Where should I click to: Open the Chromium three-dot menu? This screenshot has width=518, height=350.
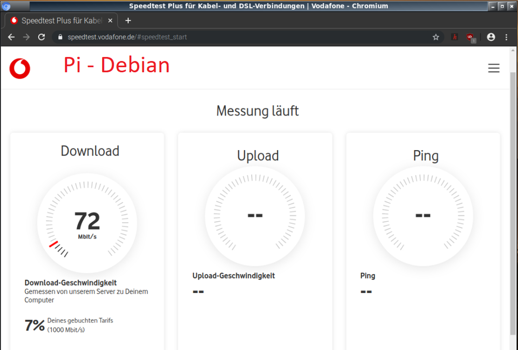(507, 37)
